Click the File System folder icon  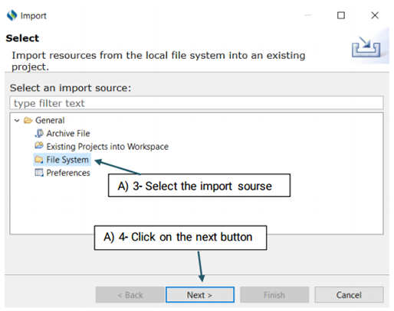tap(39, 160)
